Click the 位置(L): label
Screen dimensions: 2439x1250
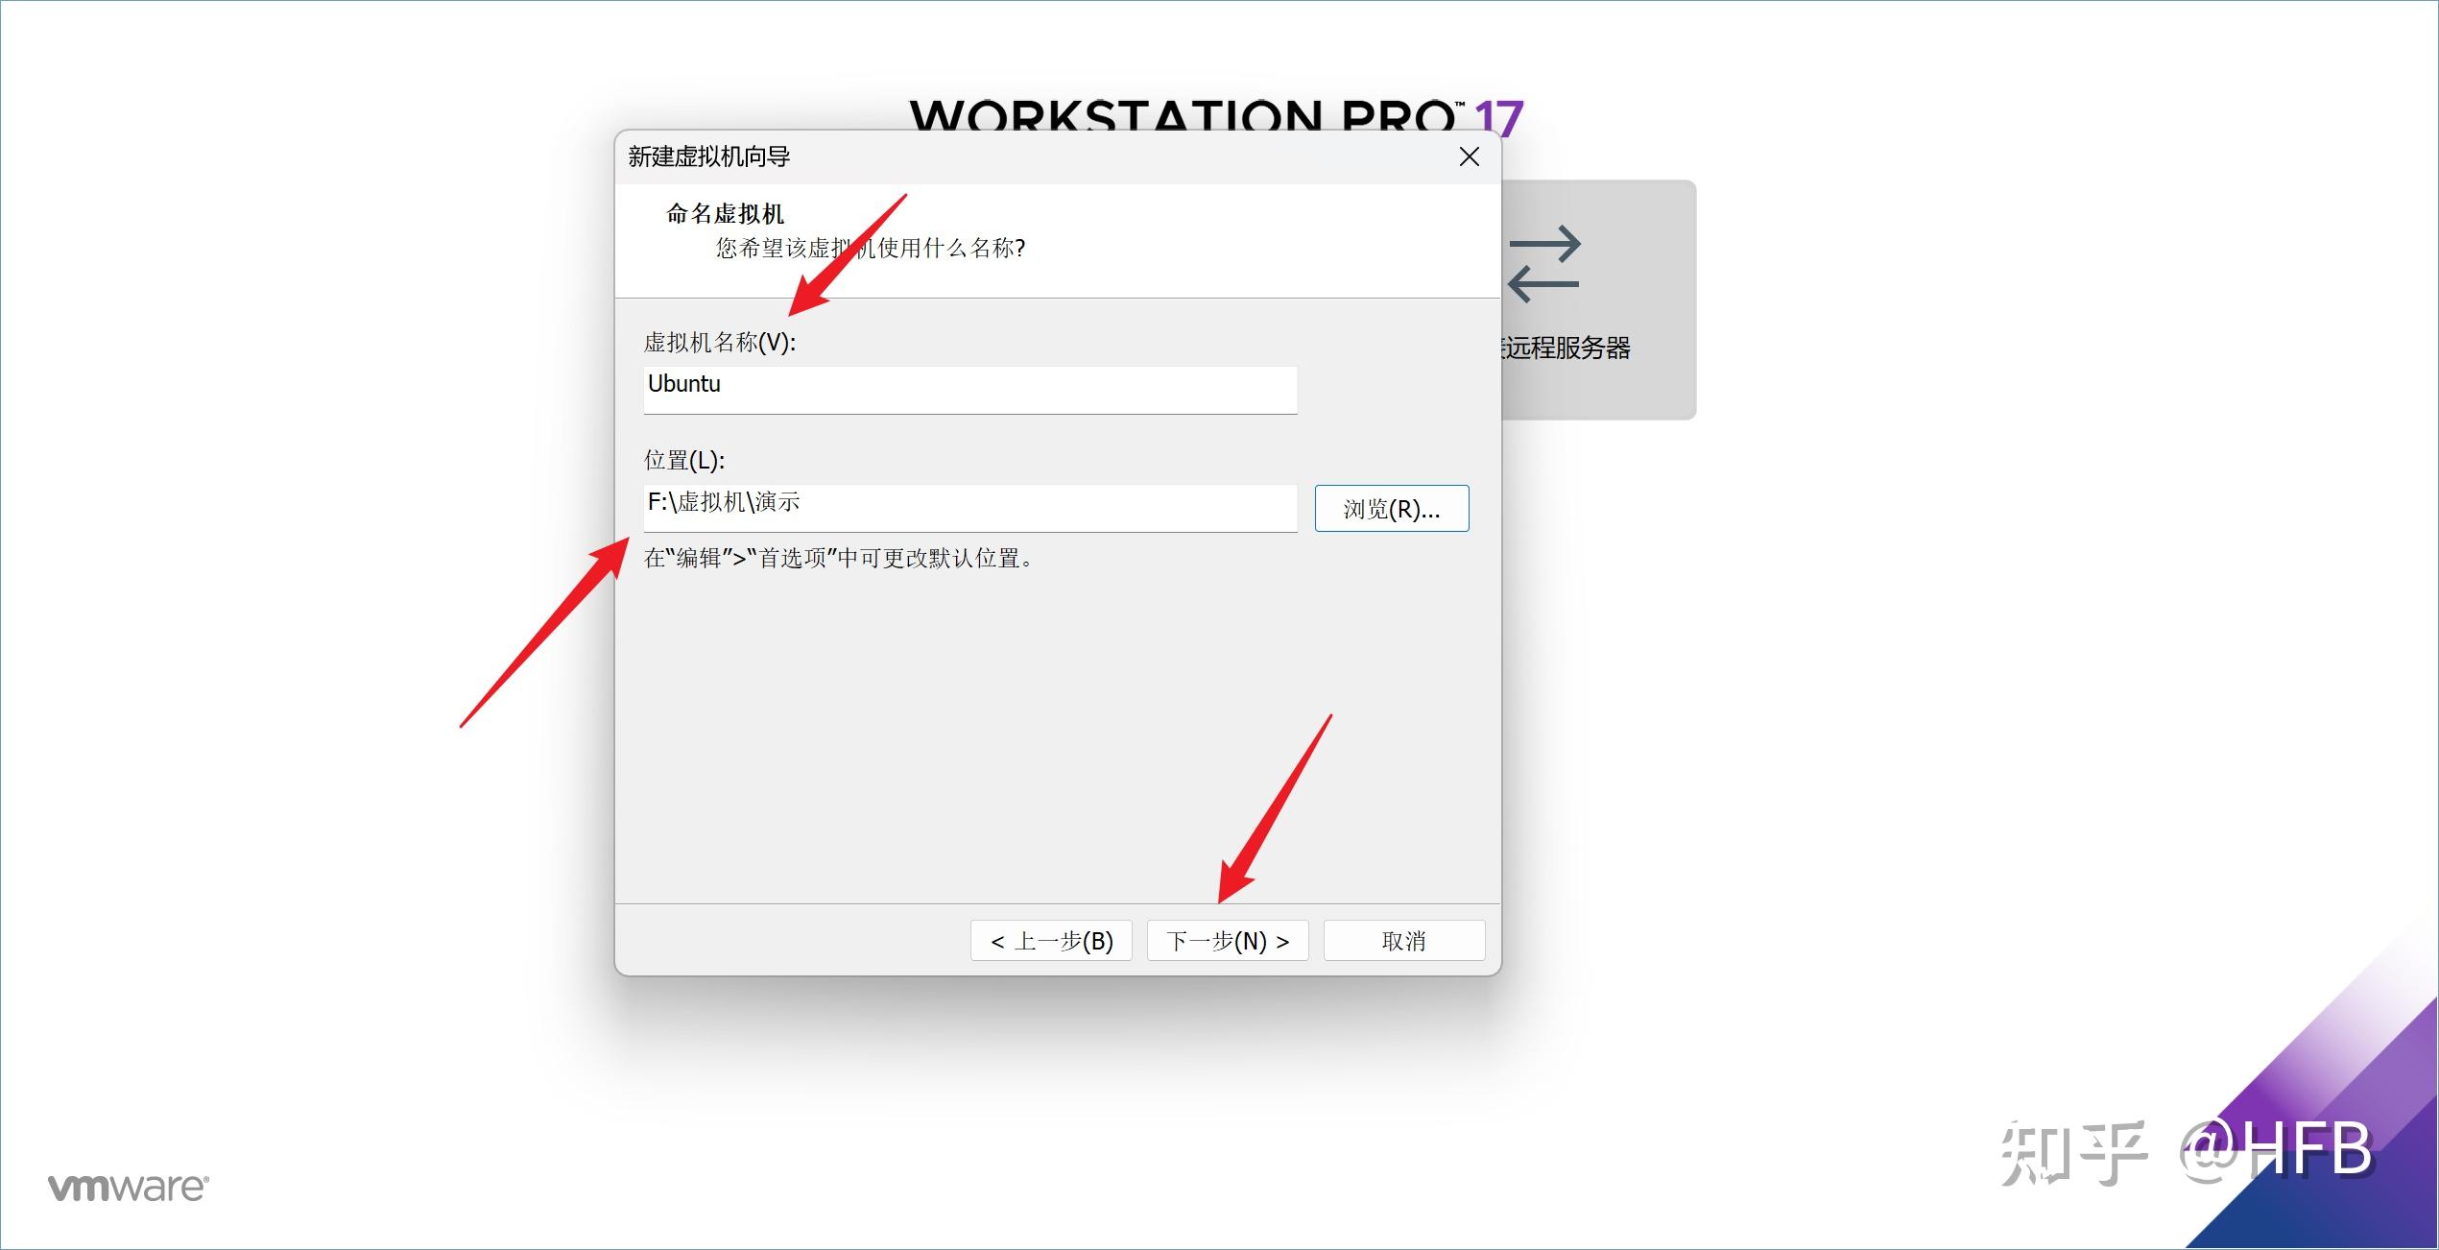pos(684,461)
